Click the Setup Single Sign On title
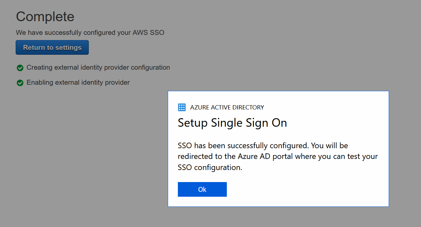421x227 pixels. [232, 123]
